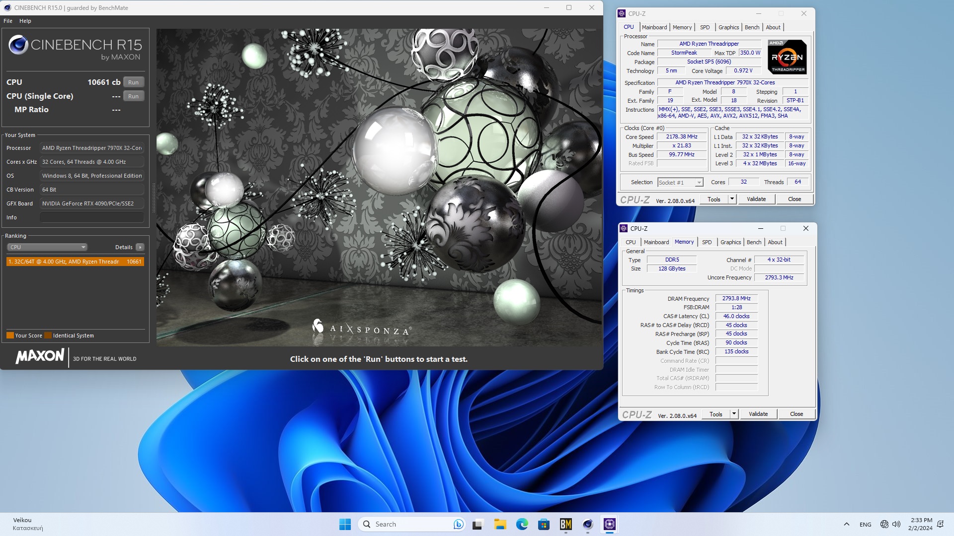The width and height of the screenshot is (954, 536).
Task: Switch to Mainboard tab in bottom CPU-Z
Action: click(656, 242)
